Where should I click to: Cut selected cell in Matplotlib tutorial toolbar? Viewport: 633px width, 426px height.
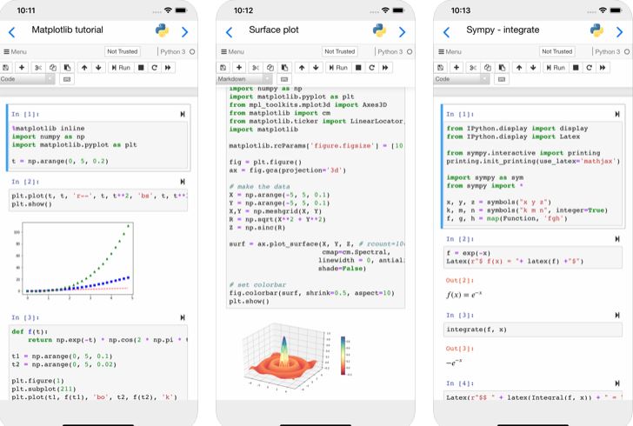tap(38, 68)
